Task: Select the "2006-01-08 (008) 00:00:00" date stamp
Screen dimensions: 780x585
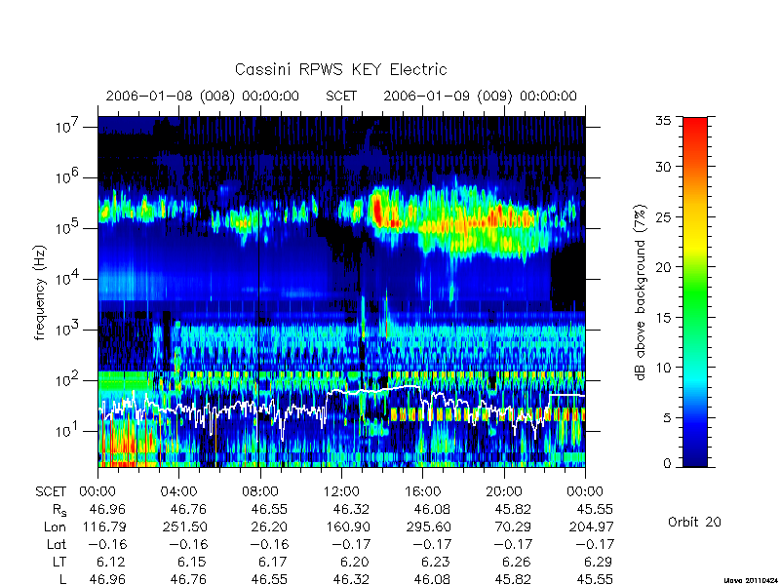Action: pos(203,96)
